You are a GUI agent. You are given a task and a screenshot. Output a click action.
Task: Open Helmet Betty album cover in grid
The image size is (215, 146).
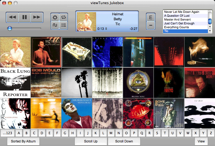point(15,52)
